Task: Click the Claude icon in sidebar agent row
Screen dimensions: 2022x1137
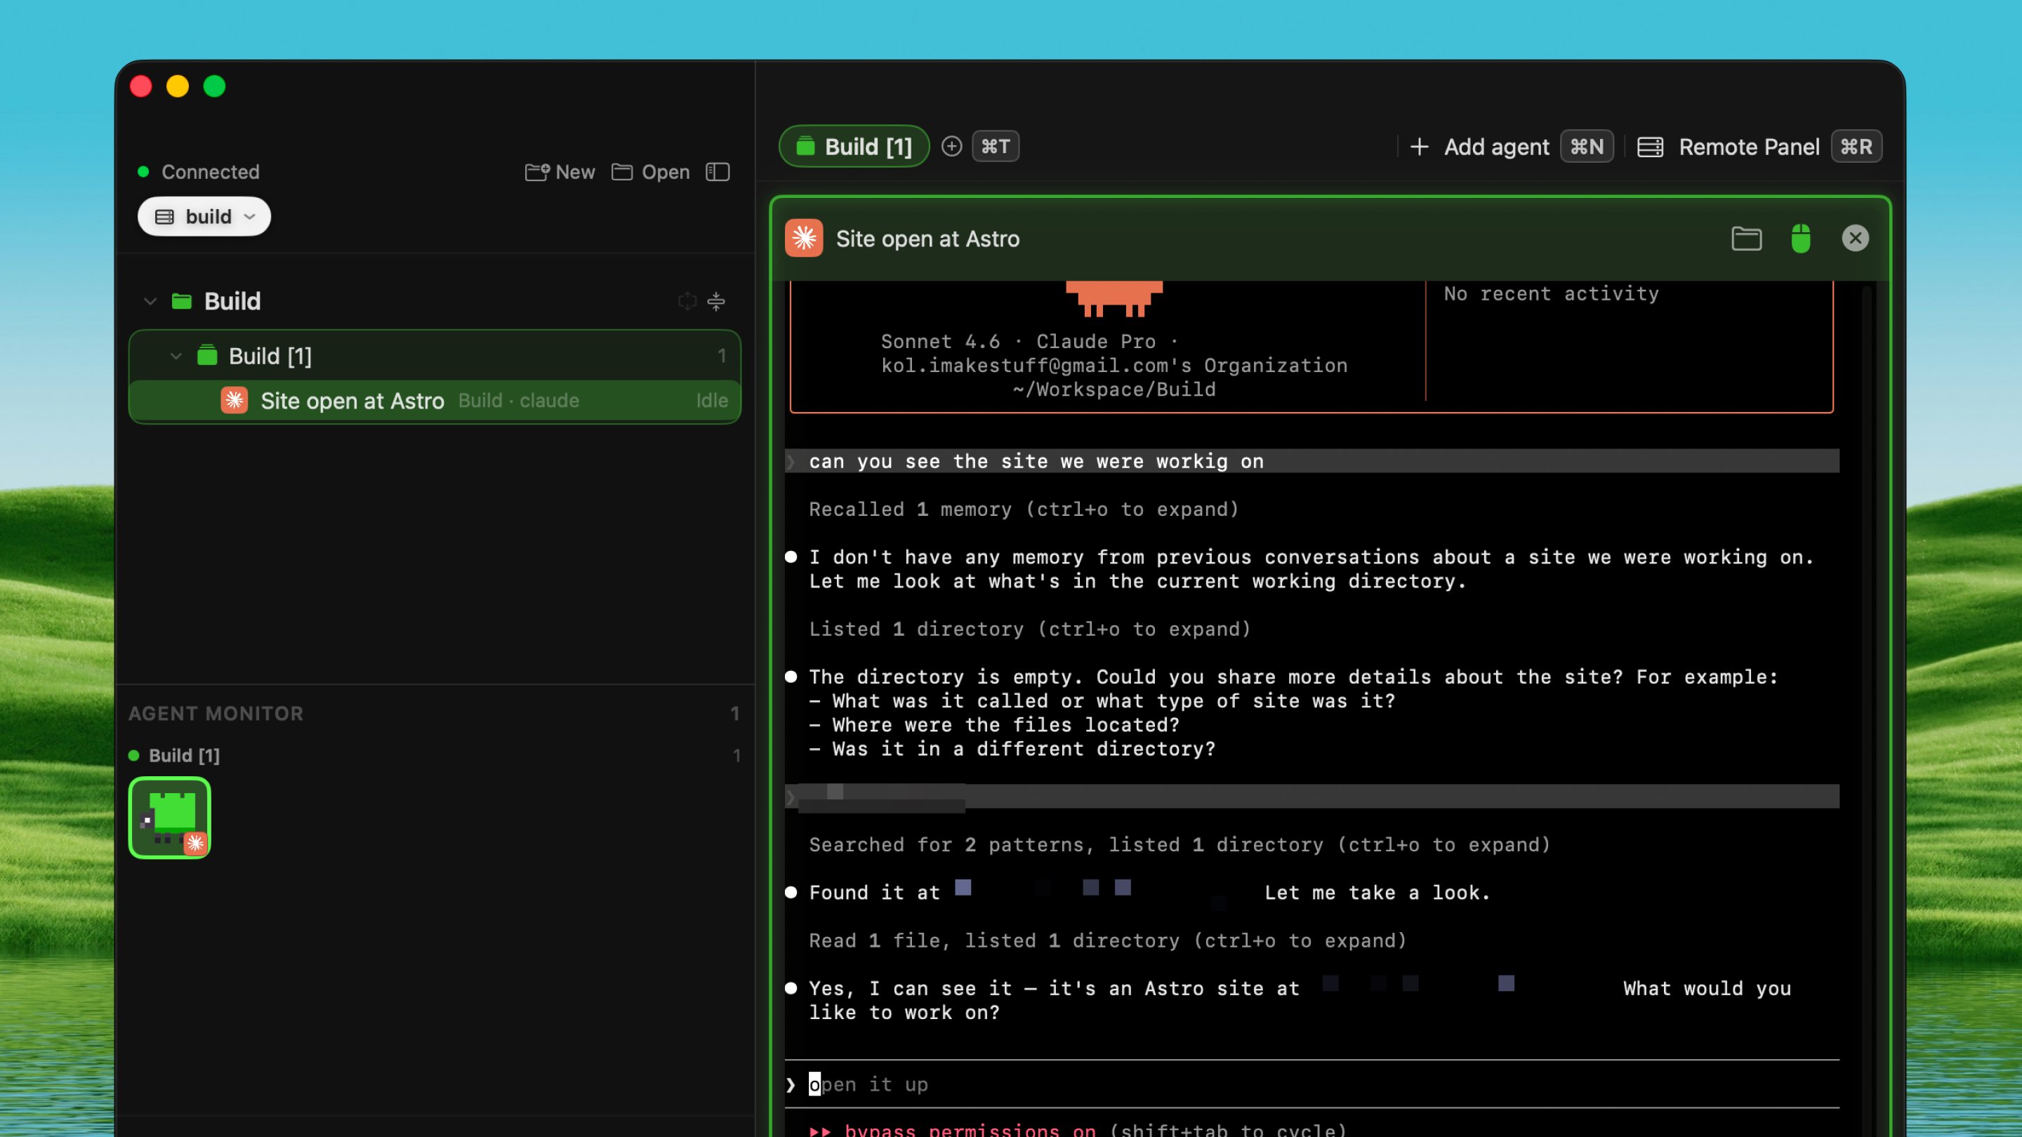Action: [234, 400]
